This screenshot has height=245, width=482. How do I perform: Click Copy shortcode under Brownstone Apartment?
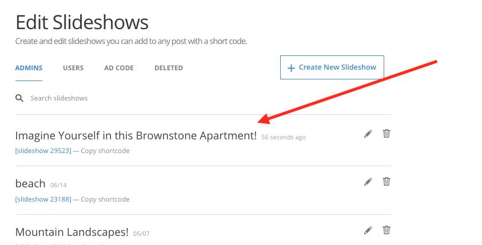tap(105, 151)
